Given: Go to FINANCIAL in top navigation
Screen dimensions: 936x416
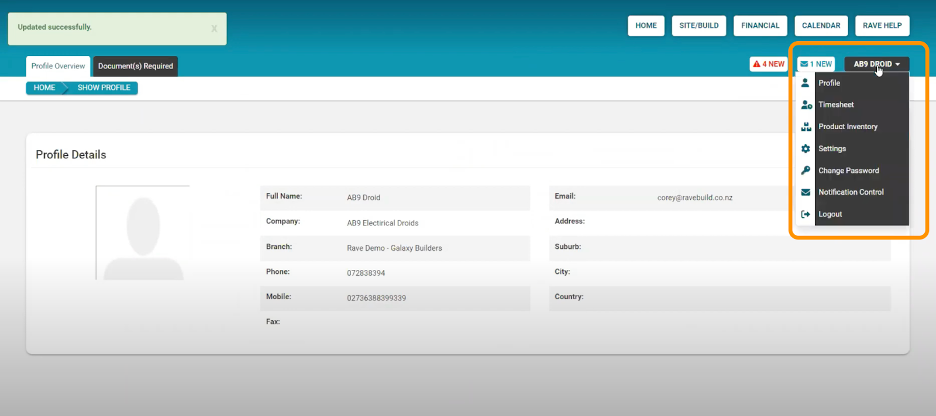Looking at the screenshot, I should (x=760, y=26).
